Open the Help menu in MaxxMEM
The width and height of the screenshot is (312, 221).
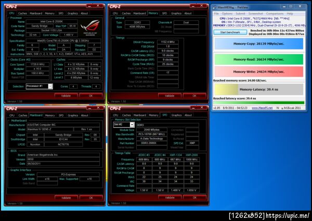click(290, 14)
